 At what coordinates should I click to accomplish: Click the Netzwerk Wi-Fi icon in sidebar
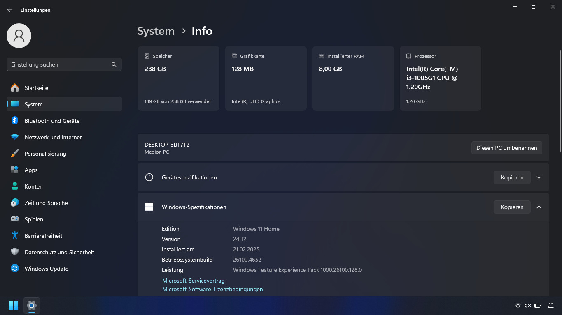tap(15, 137)
